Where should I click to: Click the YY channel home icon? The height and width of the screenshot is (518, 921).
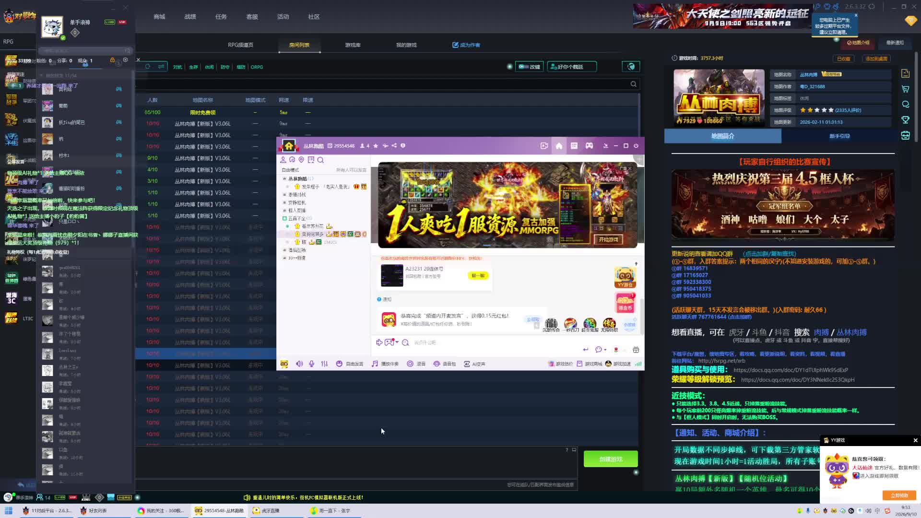click(559, 146)
